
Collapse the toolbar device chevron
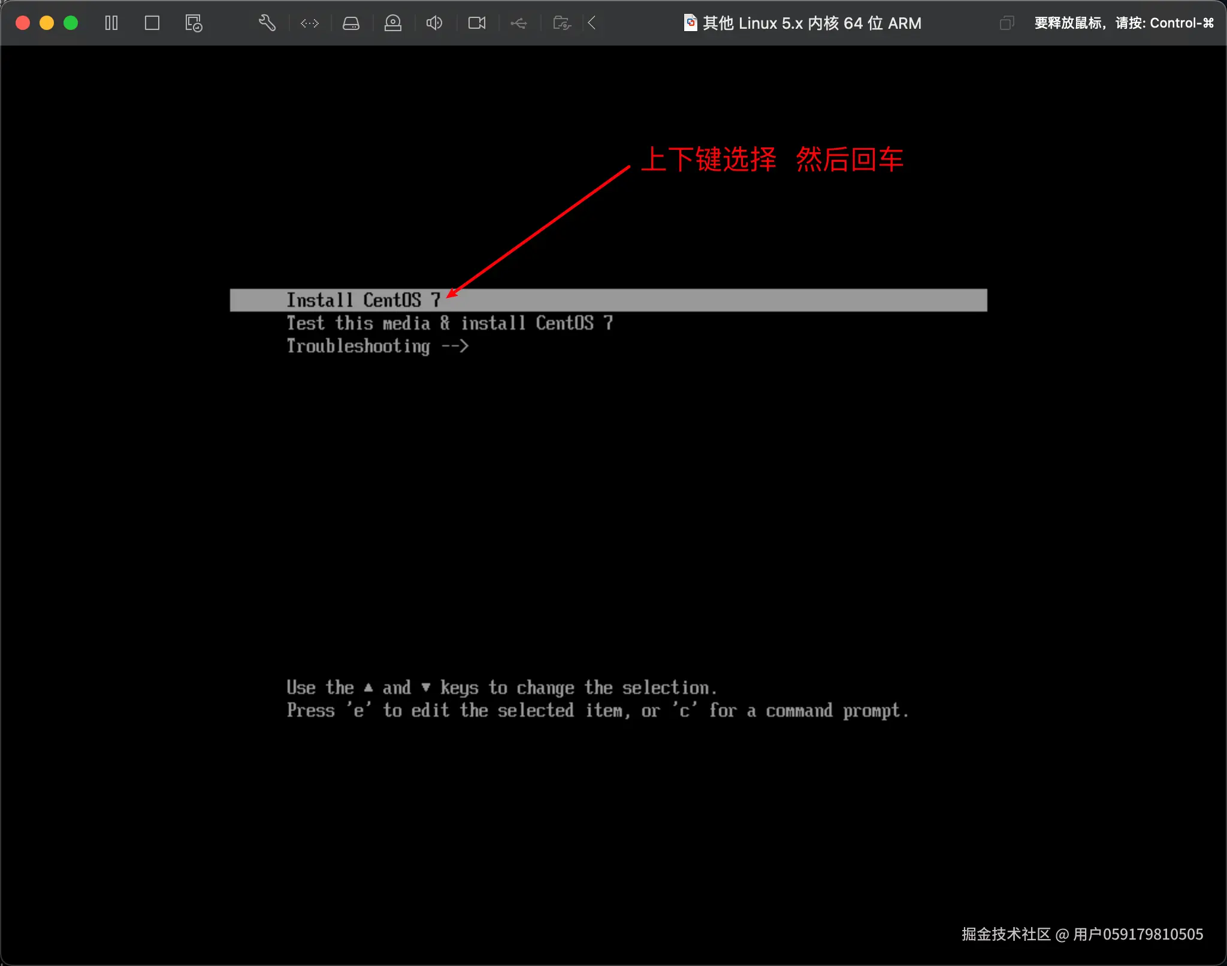(592, 23)
